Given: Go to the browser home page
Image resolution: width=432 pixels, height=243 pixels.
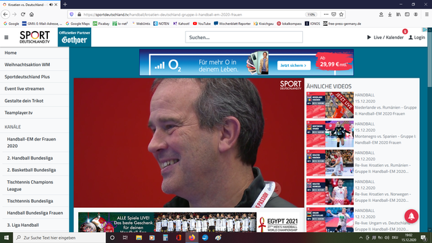Looking at the screenshot, I should click(x=32, y=14).
